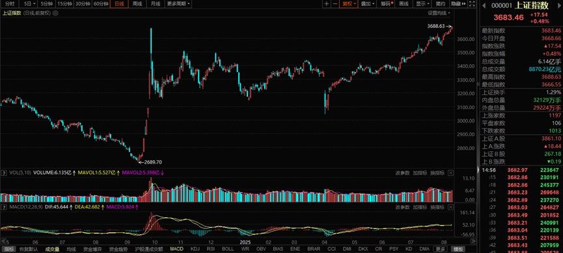Click 3688.63 high price label
Viewport: 563px width, 253px height.
pyautogui.click(x=436, y=26)
